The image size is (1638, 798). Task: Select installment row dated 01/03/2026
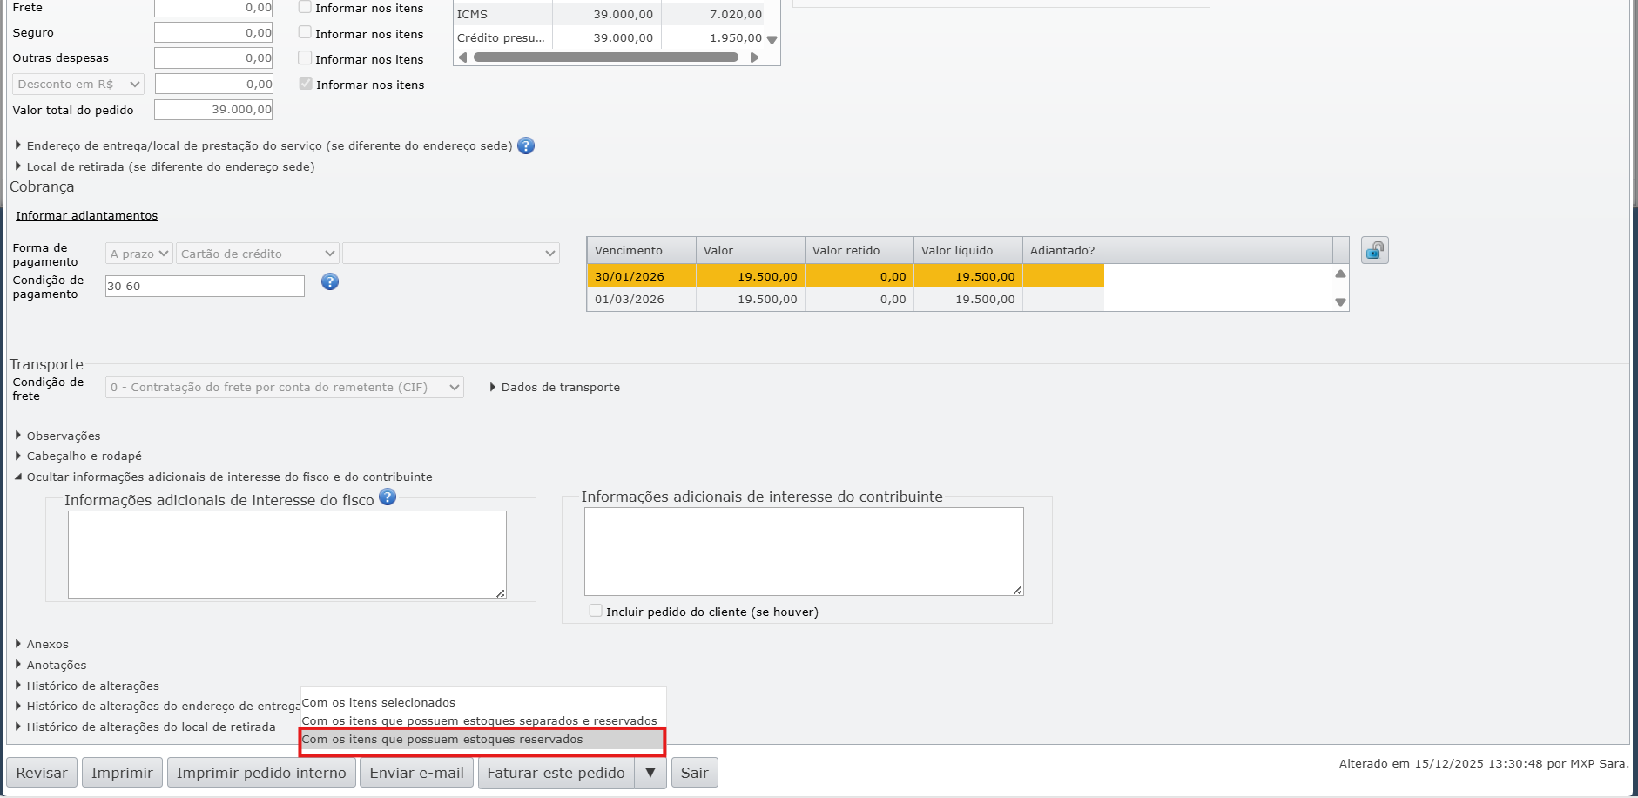(x=846, y=300)
